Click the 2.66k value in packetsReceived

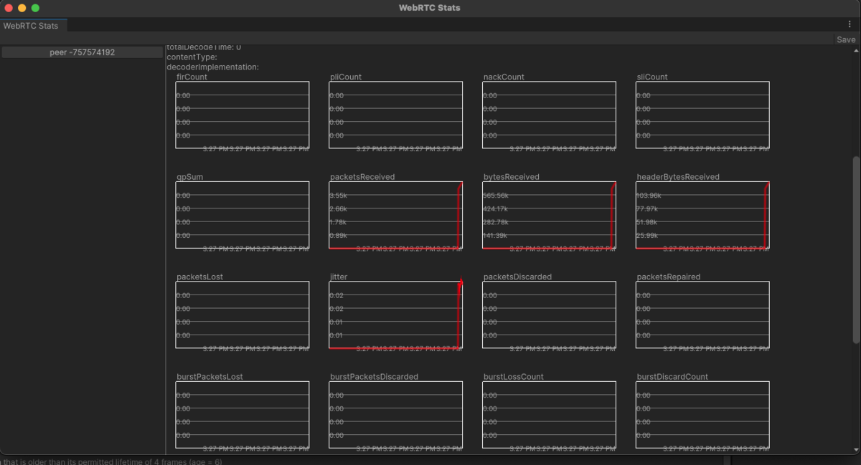point(338,209)
